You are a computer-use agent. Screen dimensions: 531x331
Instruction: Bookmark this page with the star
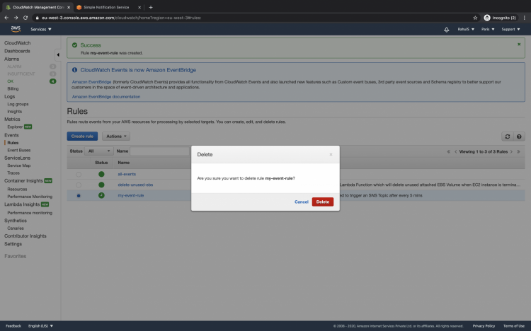coord(475,18)
